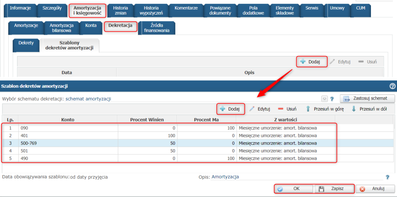397x197 pixels.
Task: Open the Historia wypożyczeń tab
Action: tap(151, 11)
